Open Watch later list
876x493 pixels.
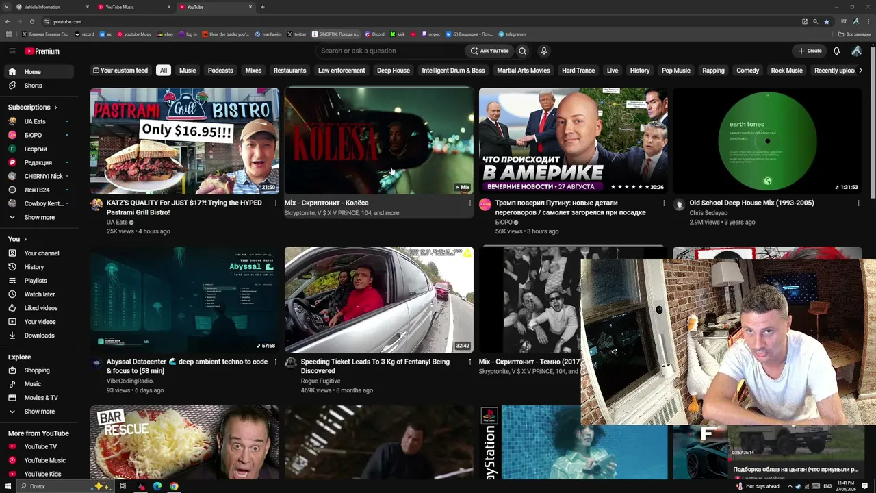pyautogui.click(x=38, y=294)
